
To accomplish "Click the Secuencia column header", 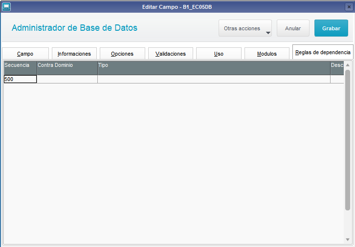I will click(21, 68).
